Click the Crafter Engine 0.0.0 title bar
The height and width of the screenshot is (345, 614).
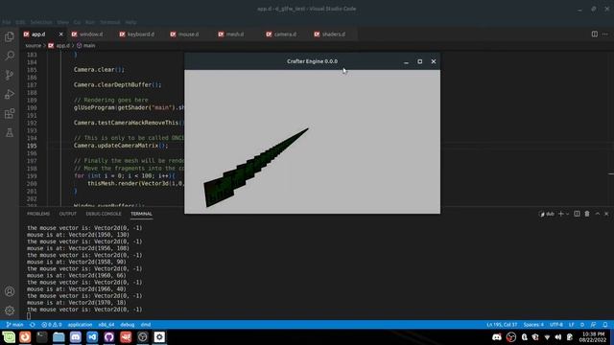coord(312,61)
